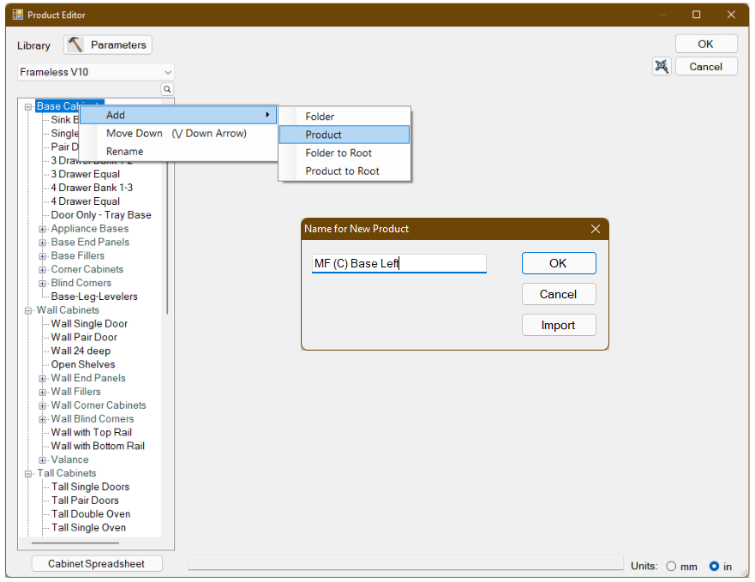Expand the Wall End Panels node

[x=43, y=378]
